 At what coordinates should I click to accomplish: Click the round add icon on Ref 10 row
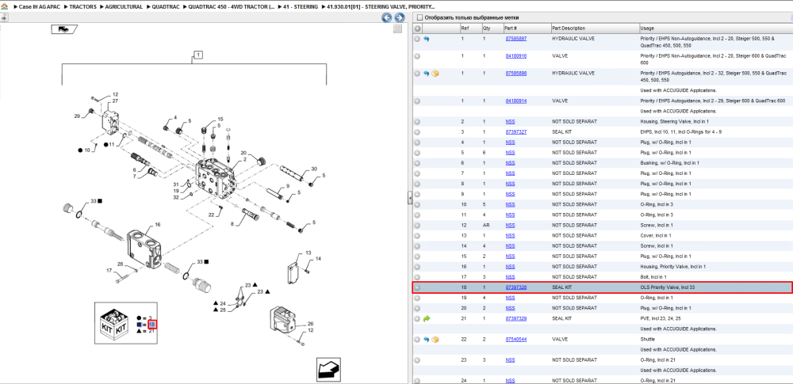pyautogui.click(x=417, y=204)
